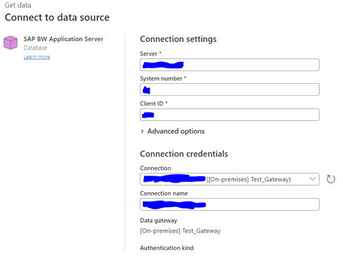Focus the Connection name input field
The height and width of the screenshot is (258, 343).
[x=229, y=204]
